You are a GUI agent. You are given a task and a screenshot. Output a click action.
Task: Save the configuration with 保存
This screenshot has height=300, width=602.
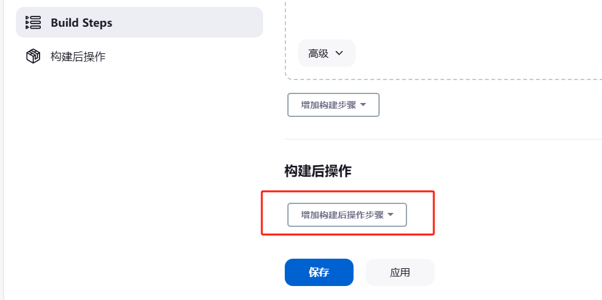click(319, 273)
